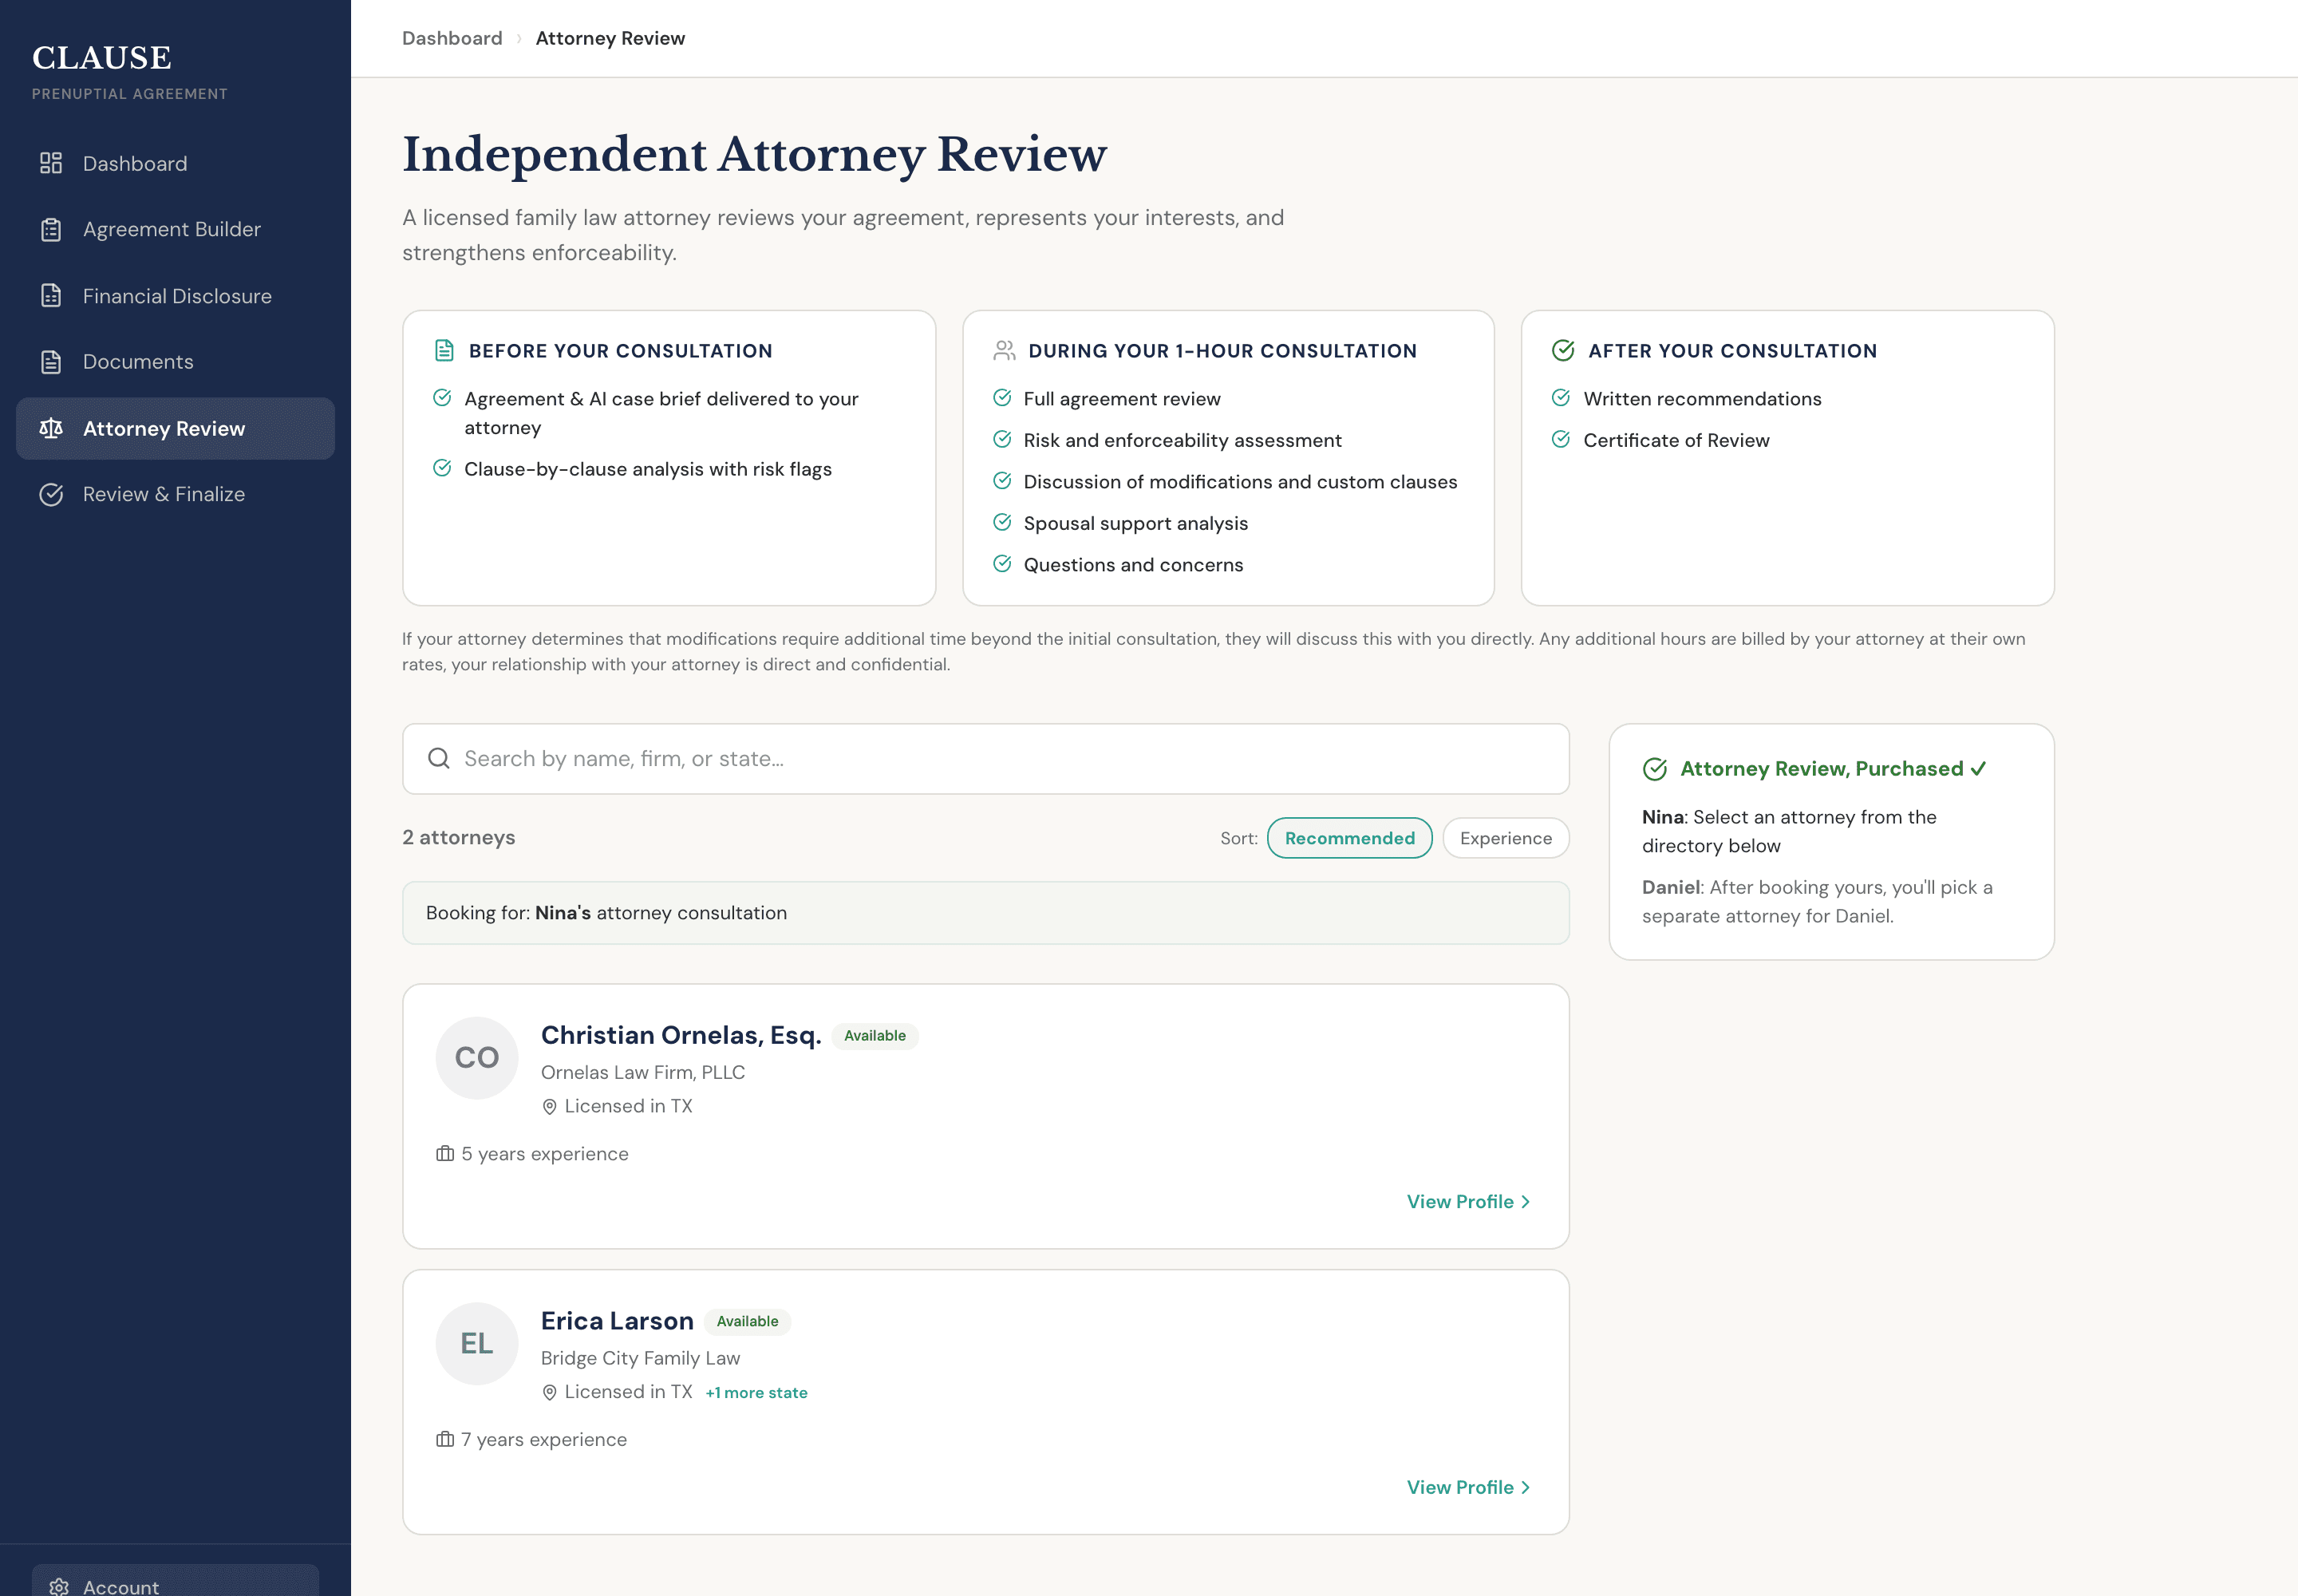Click the people icon beside During Your Consultation

pos(1004,350)
